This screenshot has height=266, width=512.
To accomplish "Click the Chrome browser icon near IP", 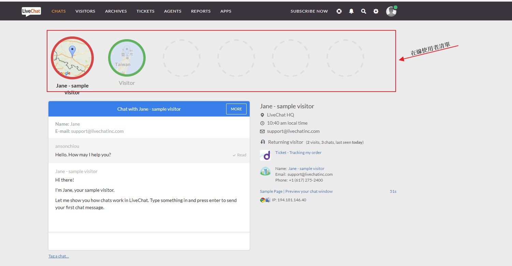I will (263, 200).
